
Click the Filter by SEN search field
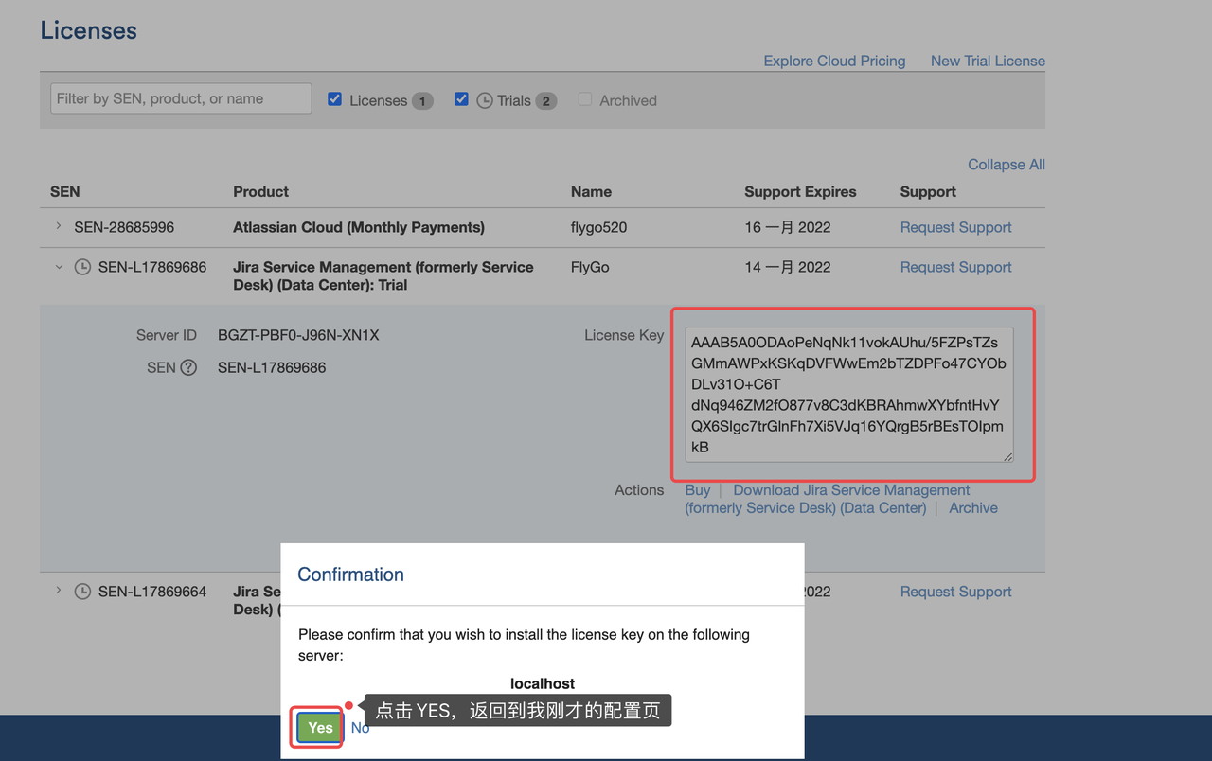coord(181,98)
